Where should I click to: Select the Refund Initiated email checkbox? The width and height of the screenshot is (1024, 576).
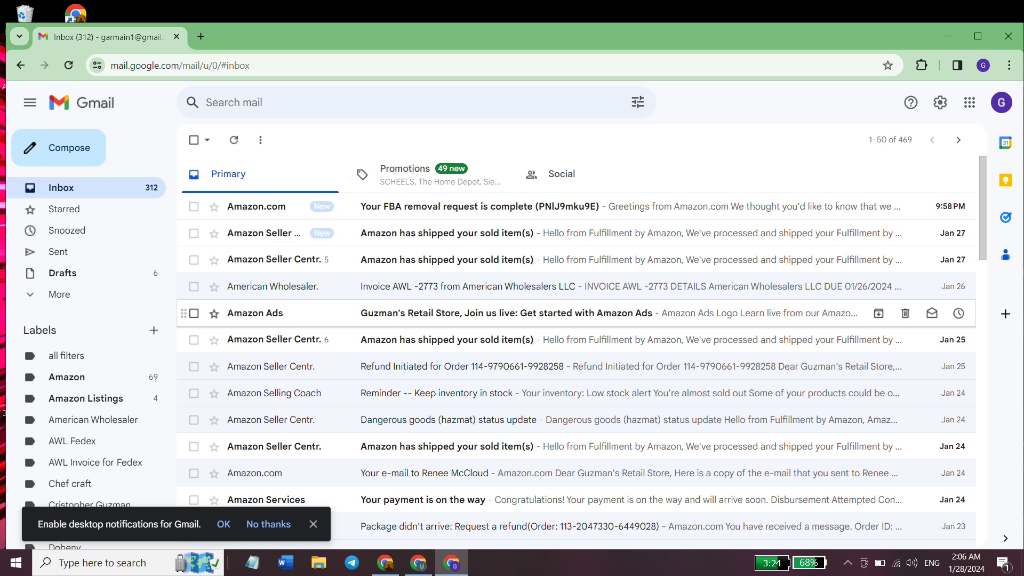coord(194,366)
